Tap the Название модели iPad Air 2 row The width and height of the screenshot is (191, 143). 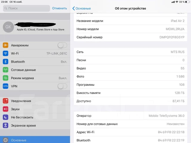pyautogui.click(x=130, y=21)
